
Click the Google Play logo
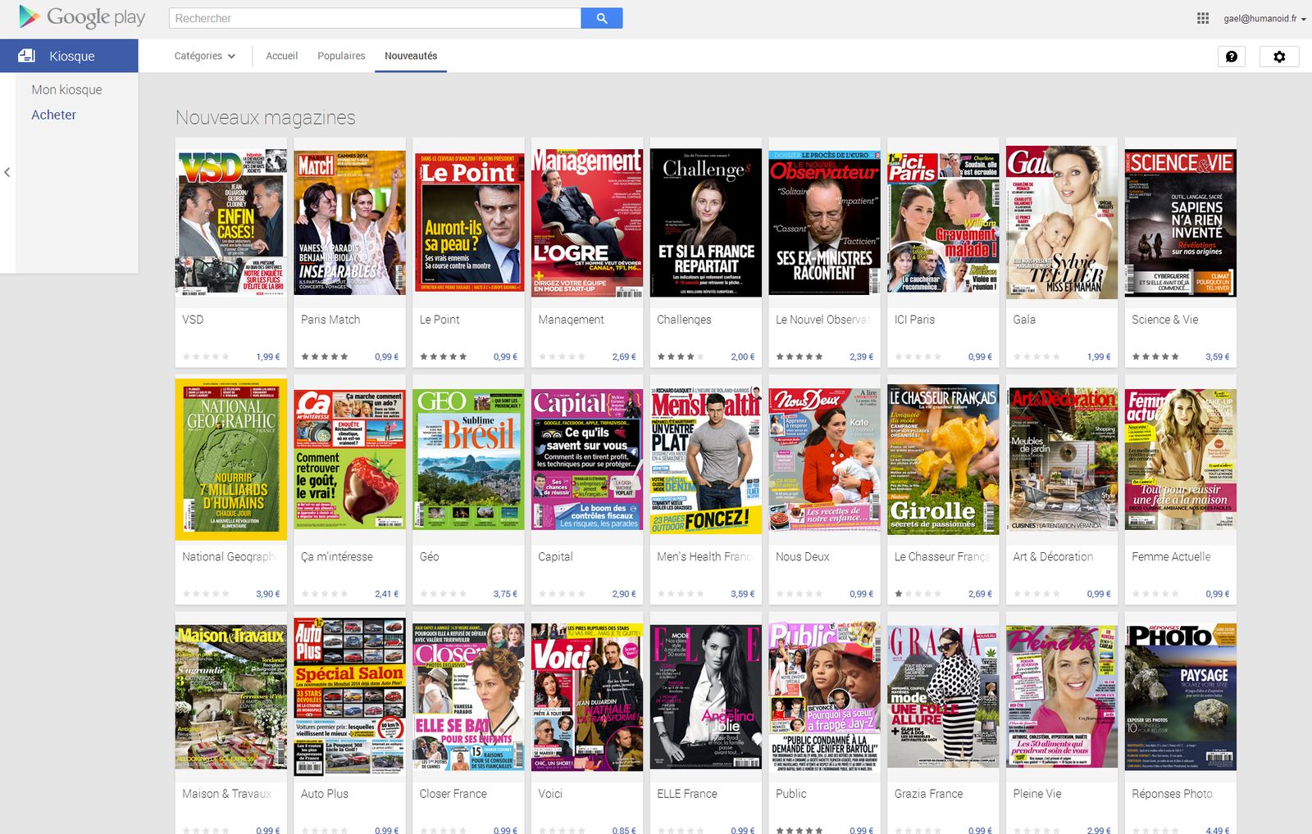click(82, 17)
